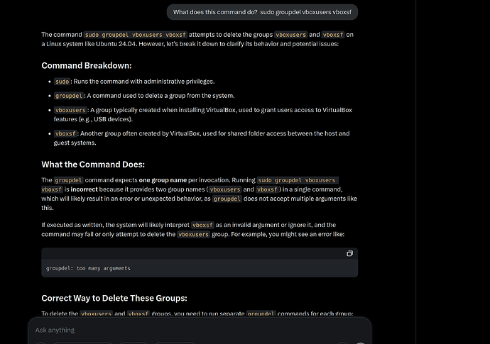Click the Command Breakdown heading
Image resolution: width=490 pixels, height=344 pixels.
86,66
